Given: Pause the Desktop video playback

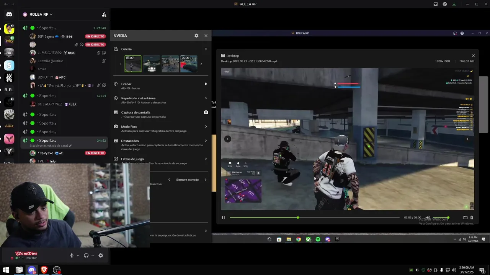Looking at the screenshot, I should [x=224, y=218].
